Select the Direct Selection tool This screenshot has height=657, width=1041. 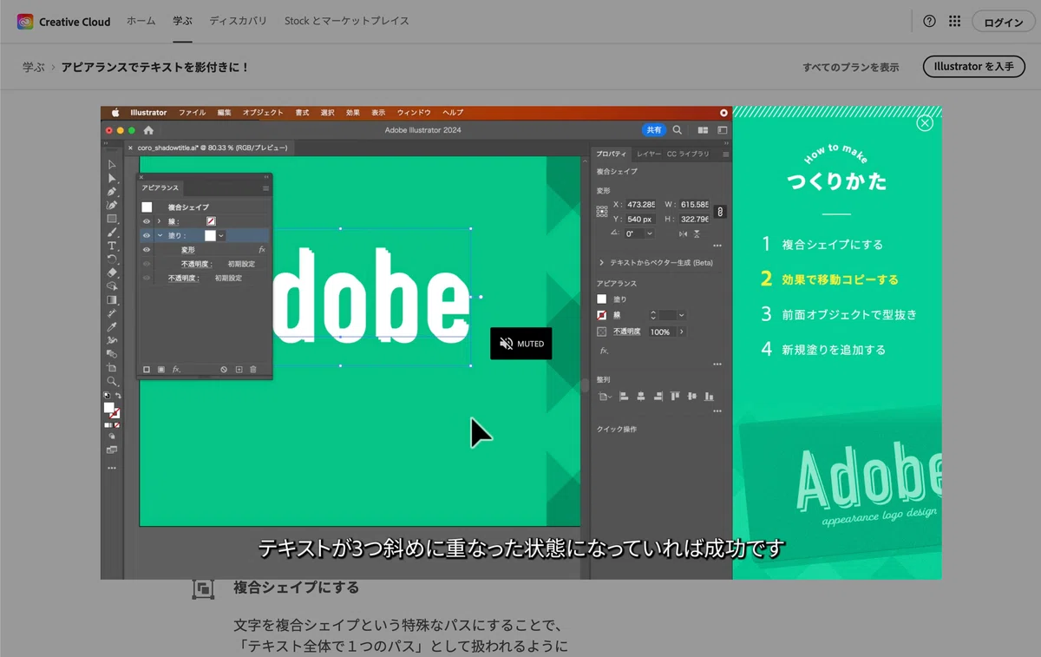click(x=112, y=178)
